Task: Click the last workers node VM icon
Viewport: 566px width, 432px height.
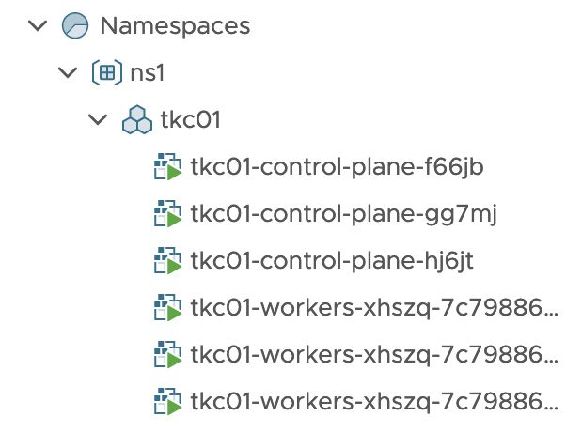Action: pyautogui.click(x=167, y=401)
